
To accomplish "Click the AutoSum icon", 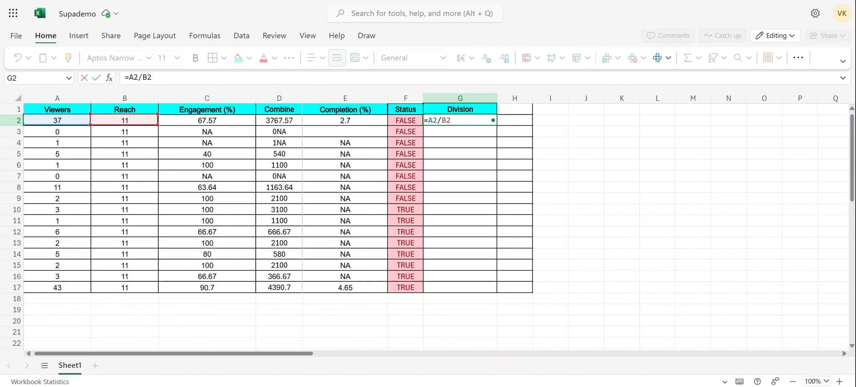I will click(688, 58).
